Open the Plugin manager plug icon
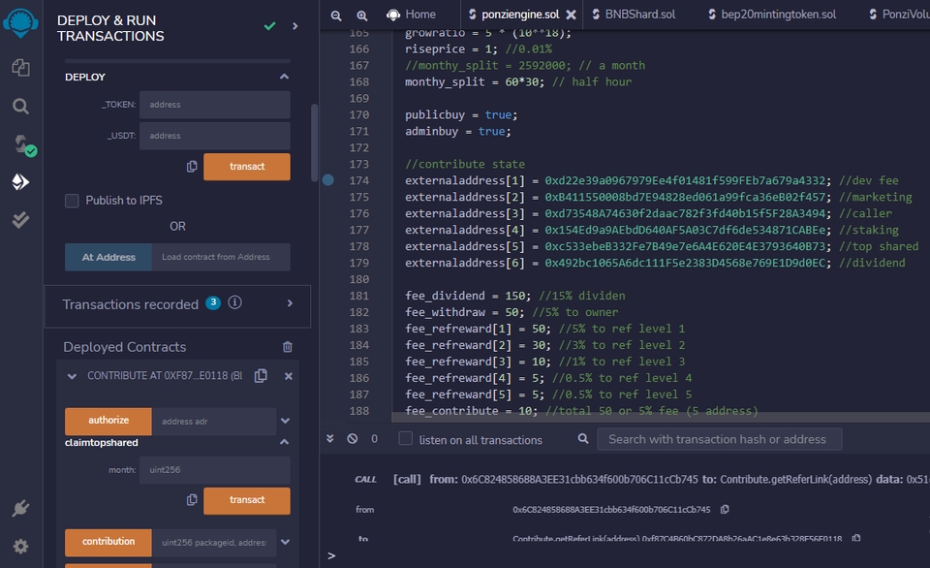Viewport: 930px width, 568px height. pos(20,508)
